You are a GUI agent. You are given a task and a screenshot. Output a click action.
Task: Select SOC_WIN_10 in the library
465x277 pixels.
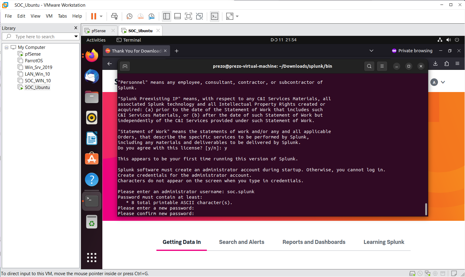pos(38,81)
